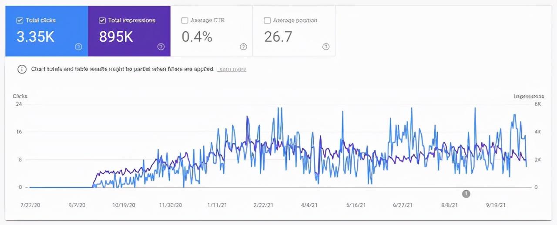Select the 26.7 average position card

(x=294, y=31)
